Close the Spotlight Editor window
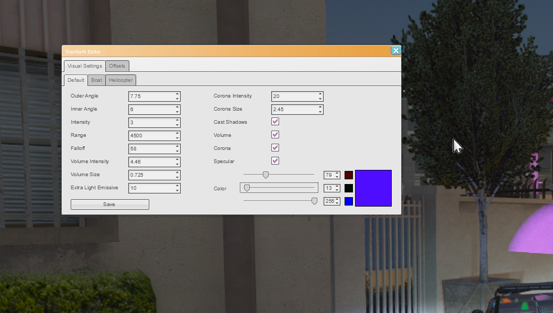 (396, 50)
